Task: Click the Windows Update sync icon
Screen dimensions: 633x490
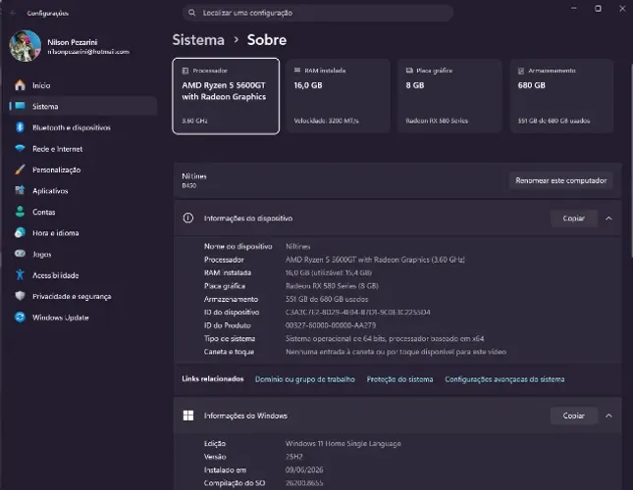Action: [x=20, y=318]
